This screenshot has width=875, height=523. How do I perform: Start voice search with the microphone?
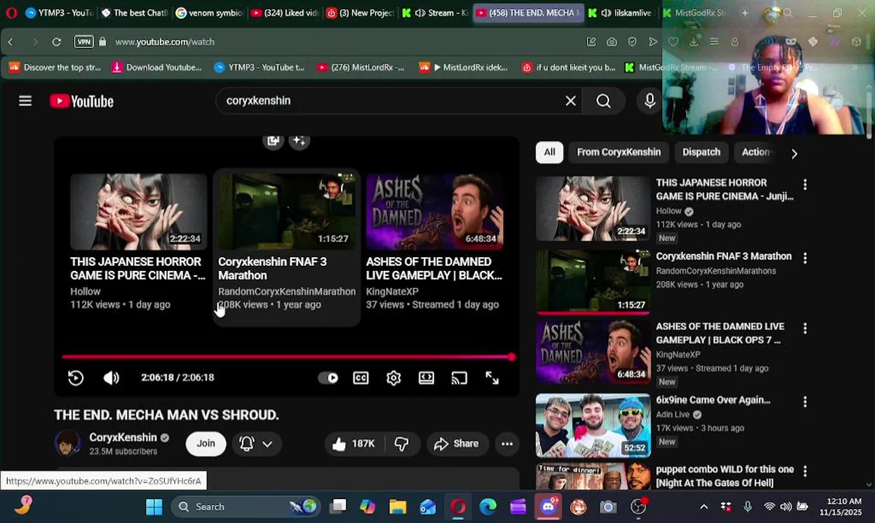tap(650, 101)
